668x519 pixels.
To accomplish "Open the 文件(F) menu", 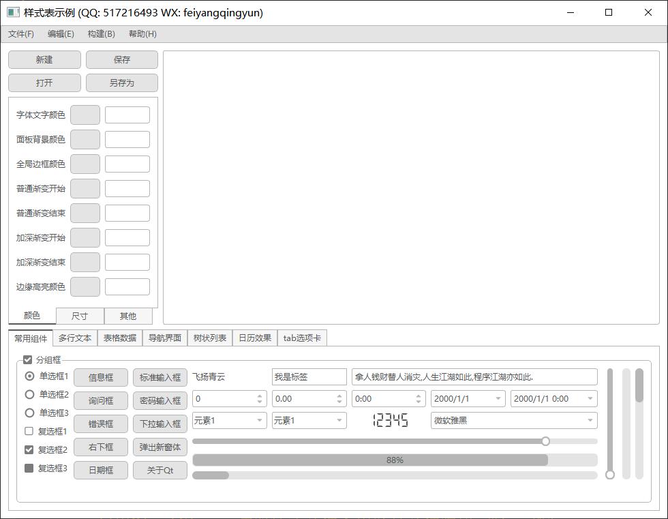I will (21, 34).
